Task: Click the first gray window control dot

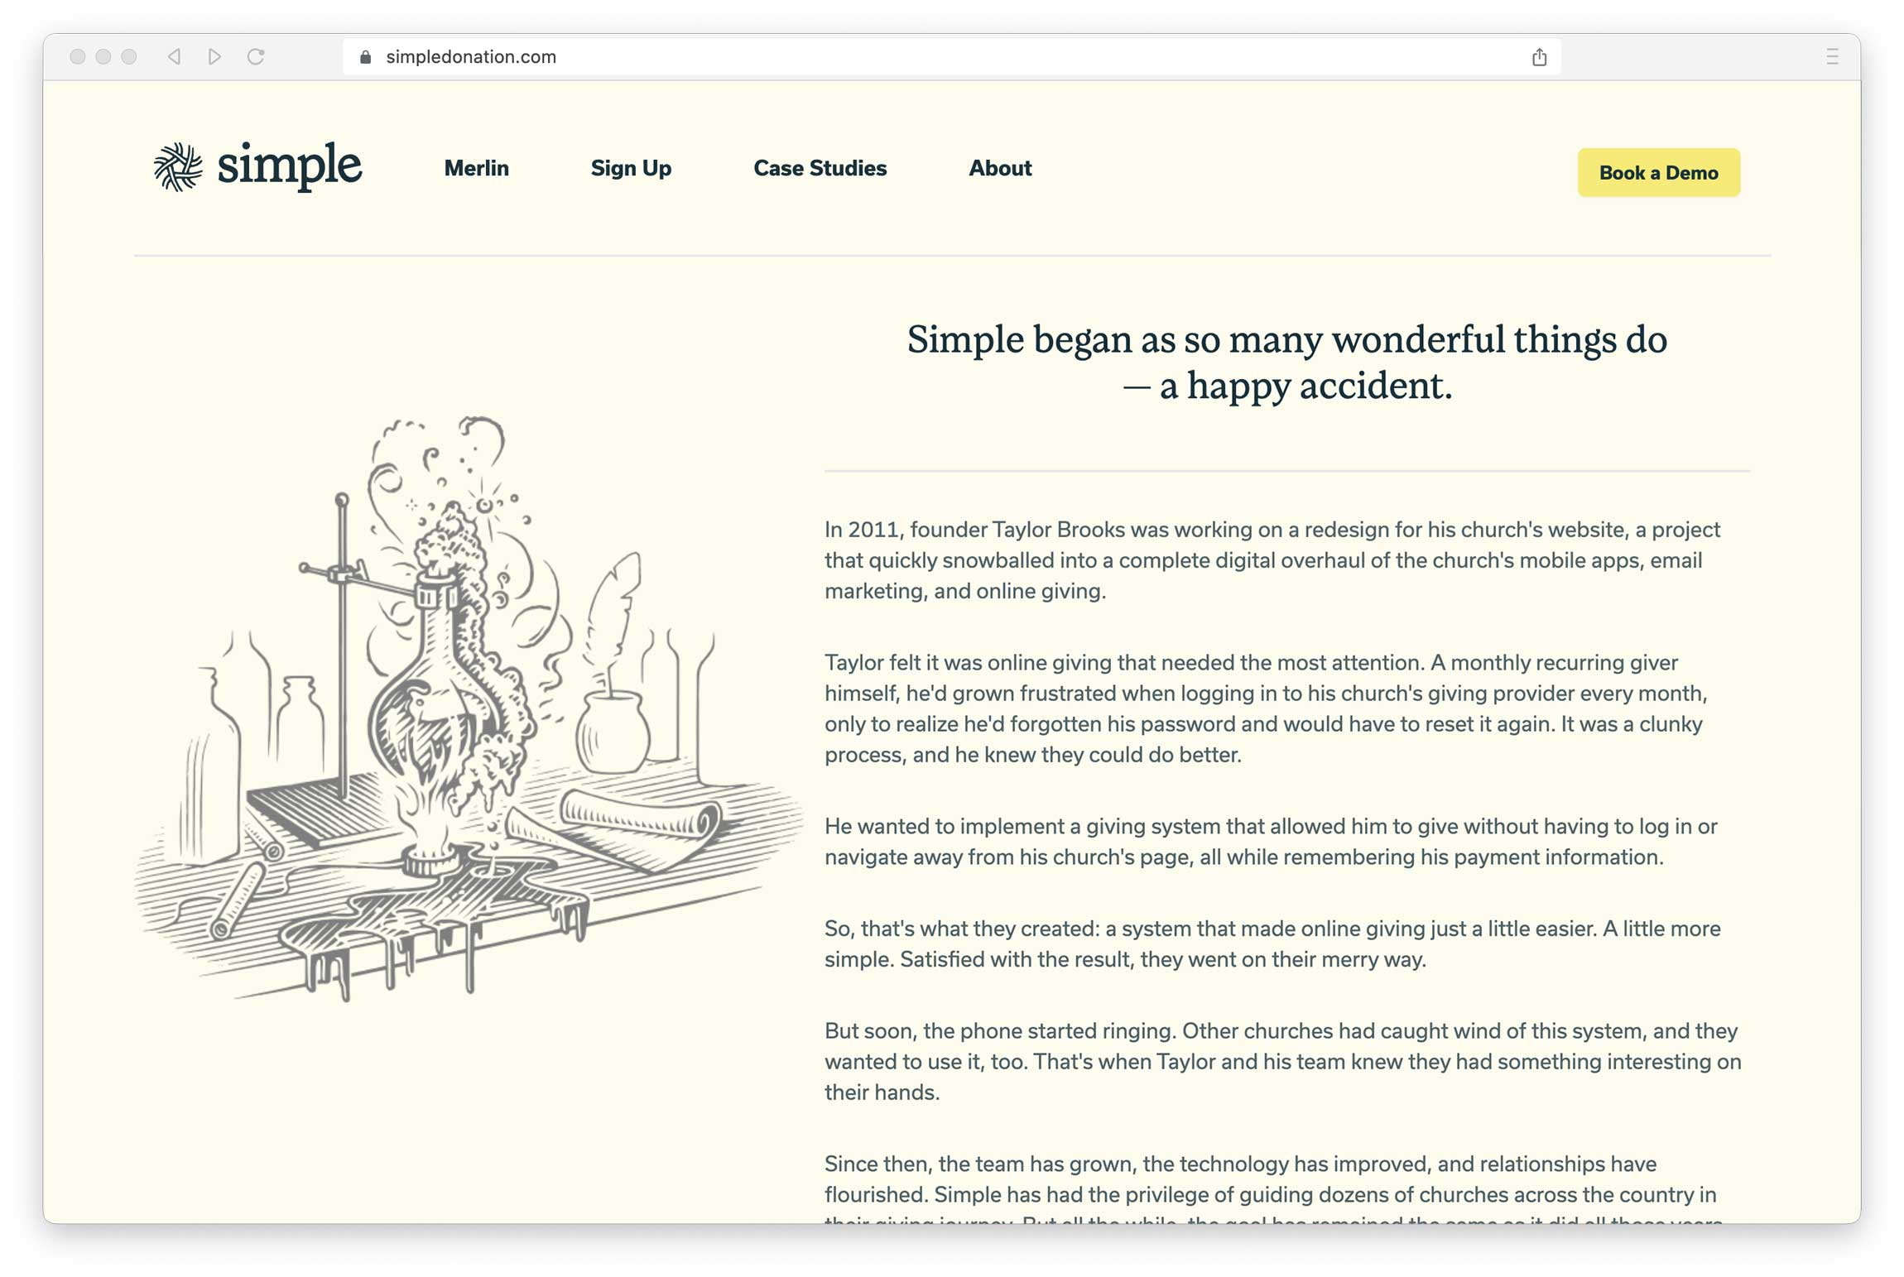Action: pyautogui.click(x=78, y=56)
